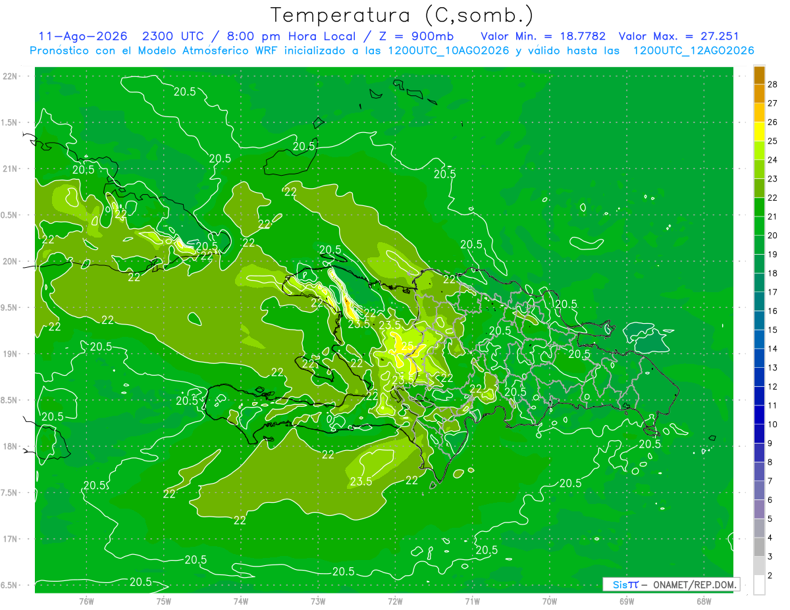Click the dark orange swatch above legend value 28
The width and height of the screenshot is (790, 610).
[x=759, y=75]
